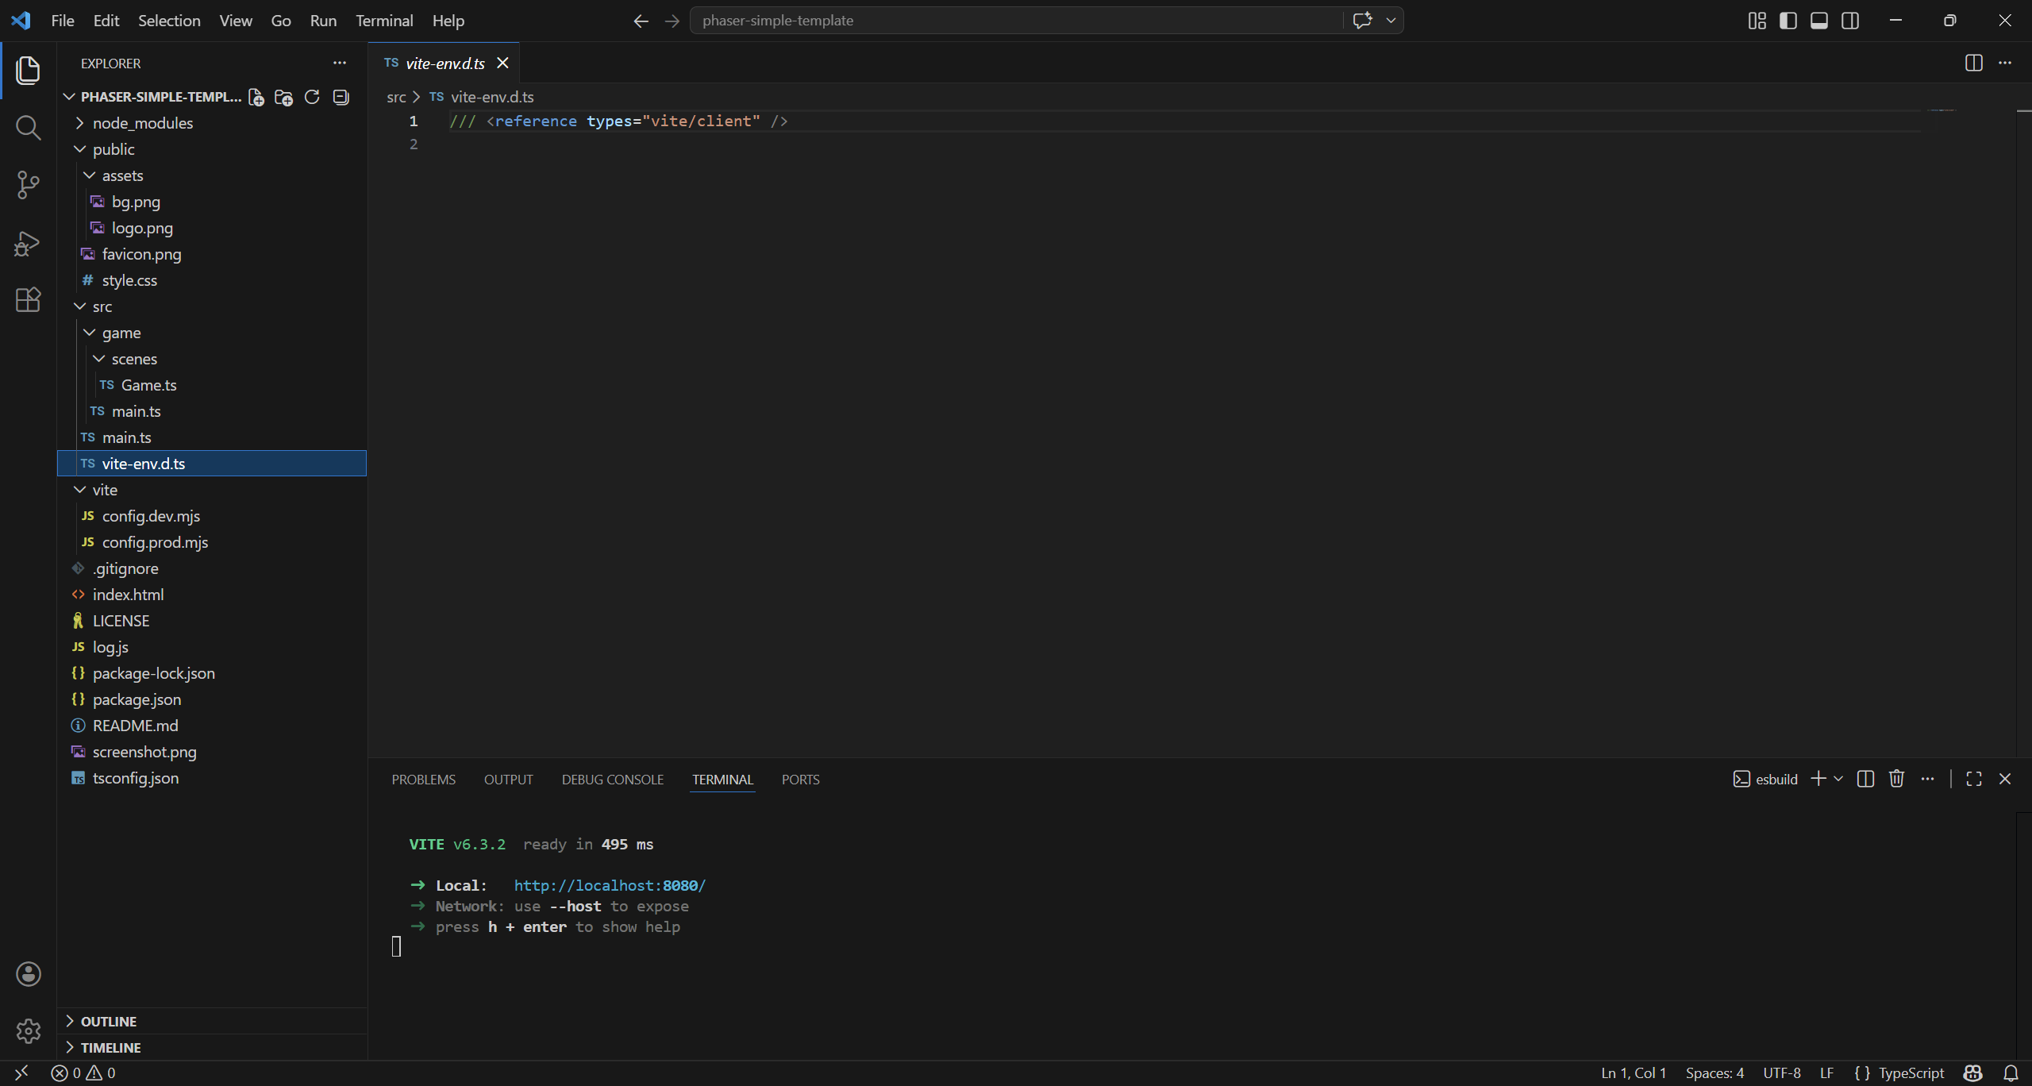Expand the node_modules folder
The image size is (2032, 1086).
click(x=142, y=123)
